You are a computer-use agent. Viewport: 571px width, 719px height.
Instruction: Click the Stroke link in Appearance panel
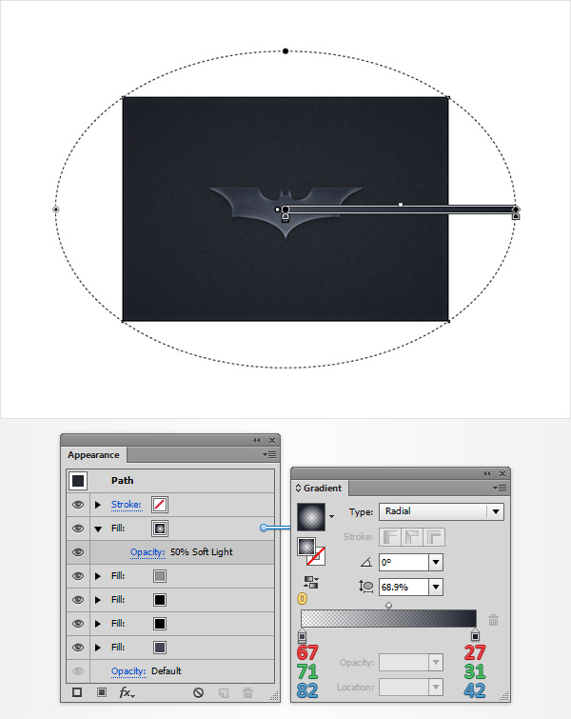coord(126,505)
